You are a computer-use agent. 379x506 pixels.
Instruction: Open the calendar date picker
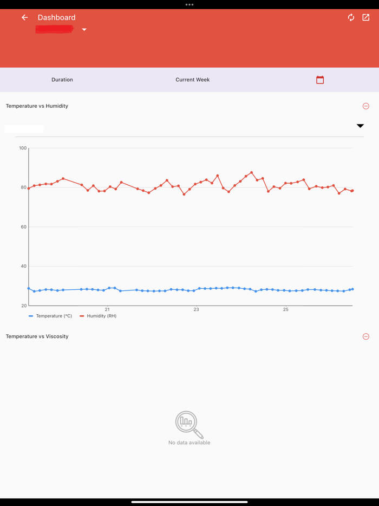pos(319,80)
